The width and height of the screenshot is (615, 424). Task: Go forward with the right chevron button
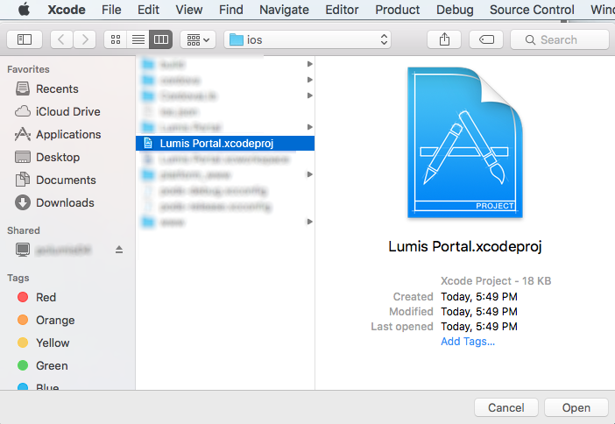click(85, 39)
